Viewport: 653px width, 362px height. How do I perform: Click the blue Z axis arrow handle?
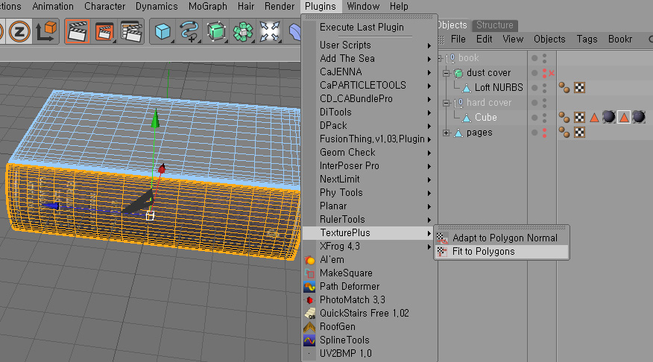(x=50, y=206)
